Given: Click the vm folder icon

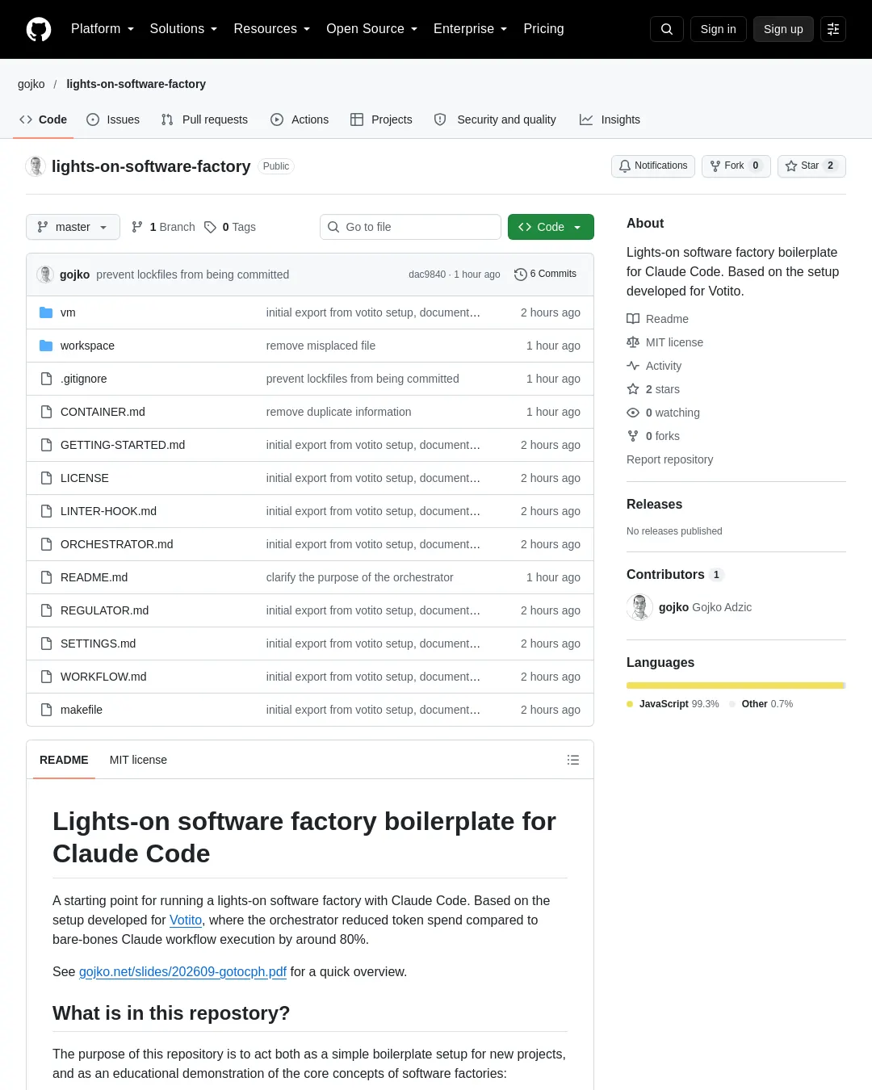Looking at the screenshot, I should [x=46, y=312].
